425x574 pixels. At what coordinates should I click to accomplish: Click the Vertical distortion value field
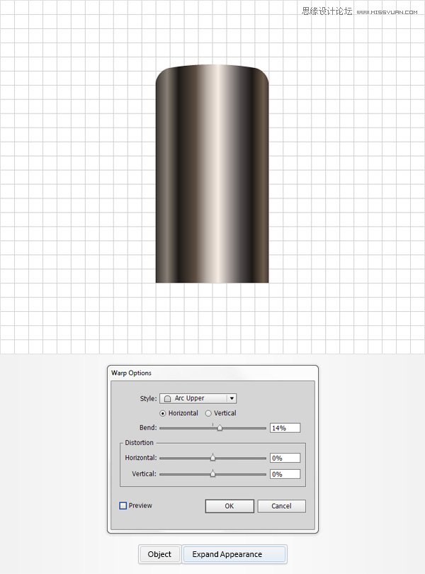coord(285,474)
